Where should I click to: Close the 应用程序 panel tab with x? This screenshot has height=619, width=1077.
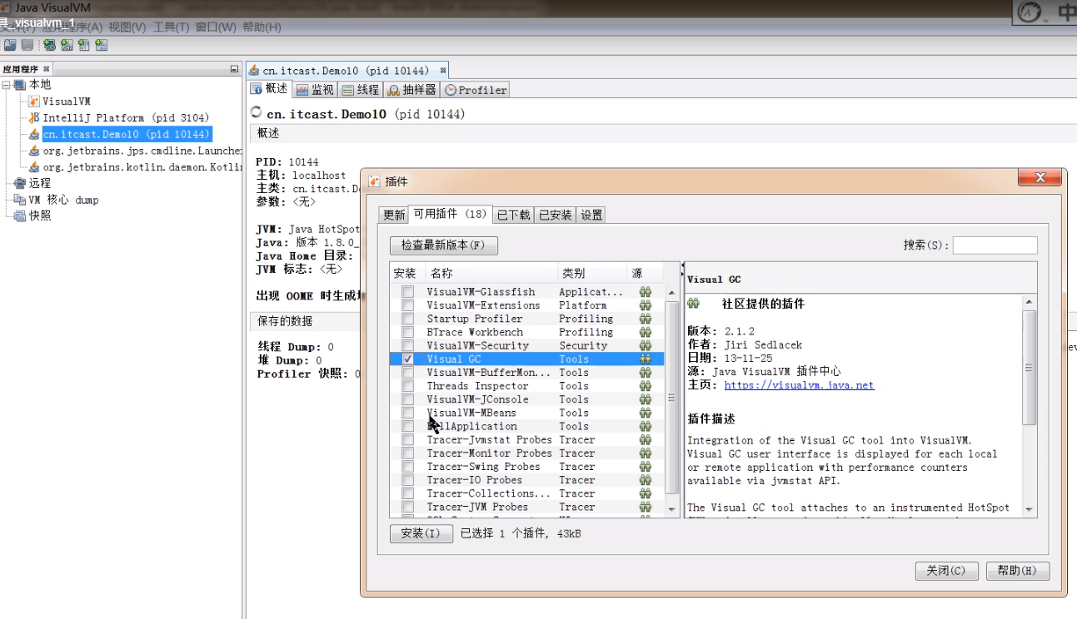[x=47, y=69]
